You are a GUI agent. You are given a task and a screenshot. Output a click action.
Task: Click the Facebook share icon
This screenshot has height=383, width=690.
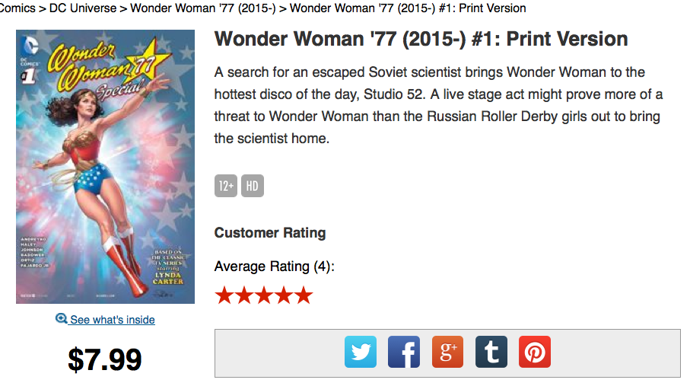click(x=404, y=353)
